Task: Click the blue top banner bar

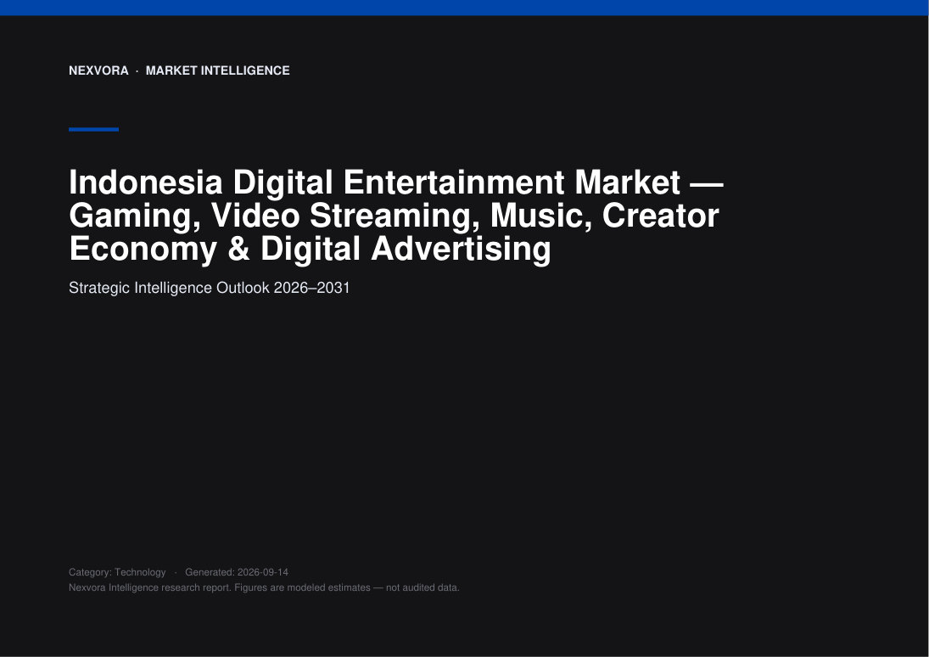Action: (x=465, y=8)
